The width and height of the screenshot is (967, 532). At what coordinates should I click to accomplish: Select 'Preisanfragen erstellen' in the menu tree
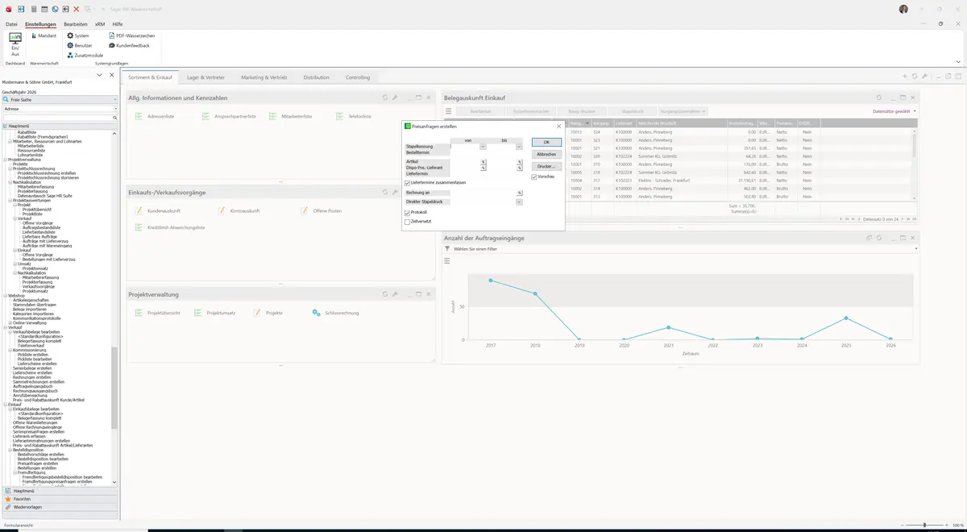pos(38,463)
